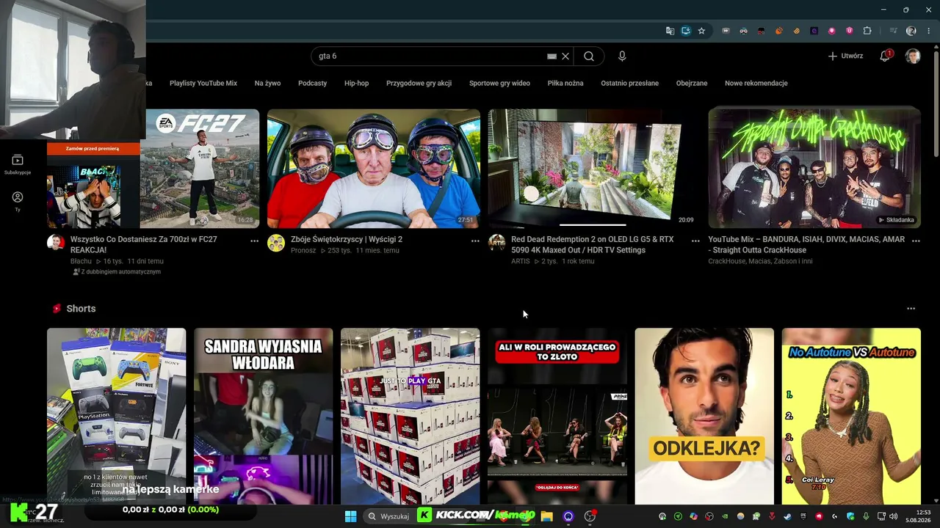Screen dimensions: 940x528
Task: Go to the Pronosz channel name
Action: pos(303,250)
